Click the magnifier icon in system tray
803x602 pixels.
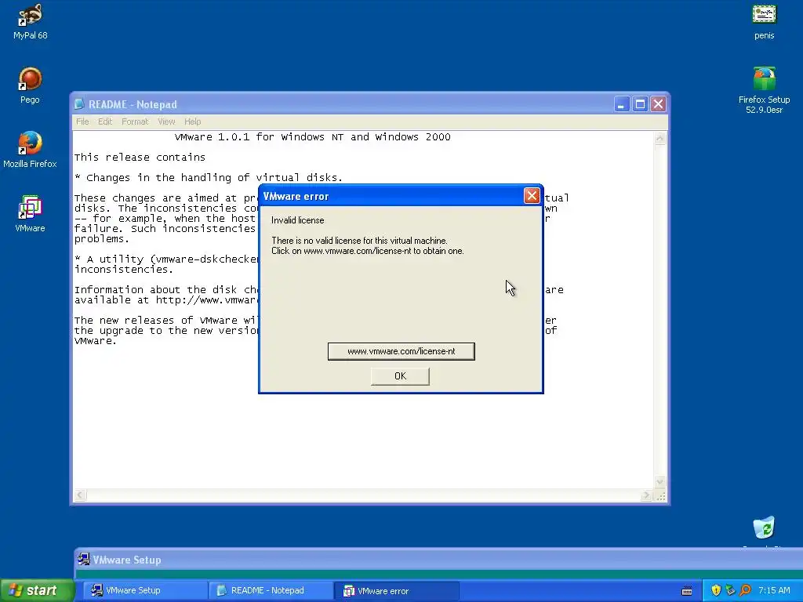coord(745,590)
